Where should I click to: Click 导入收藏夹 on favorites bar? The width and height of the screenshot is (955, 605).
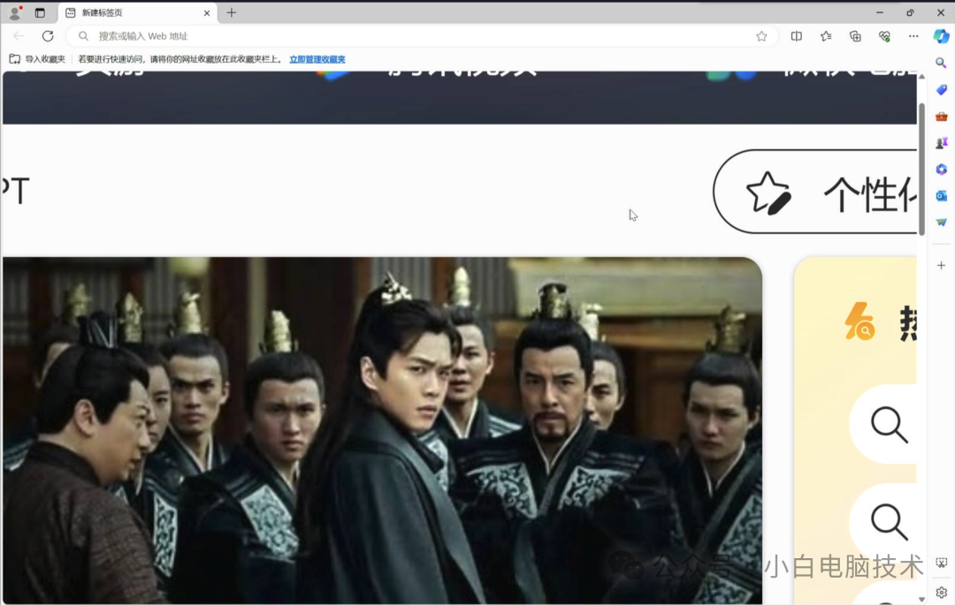[37, 59]
